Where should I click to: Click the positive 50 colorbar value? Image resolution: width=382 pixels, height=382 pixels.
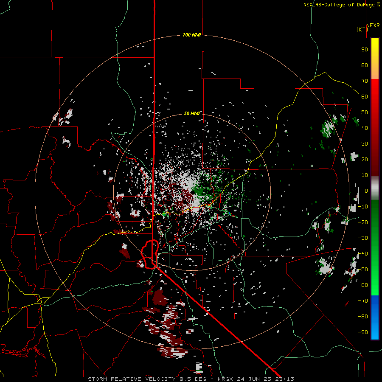[x=365, y=112]
